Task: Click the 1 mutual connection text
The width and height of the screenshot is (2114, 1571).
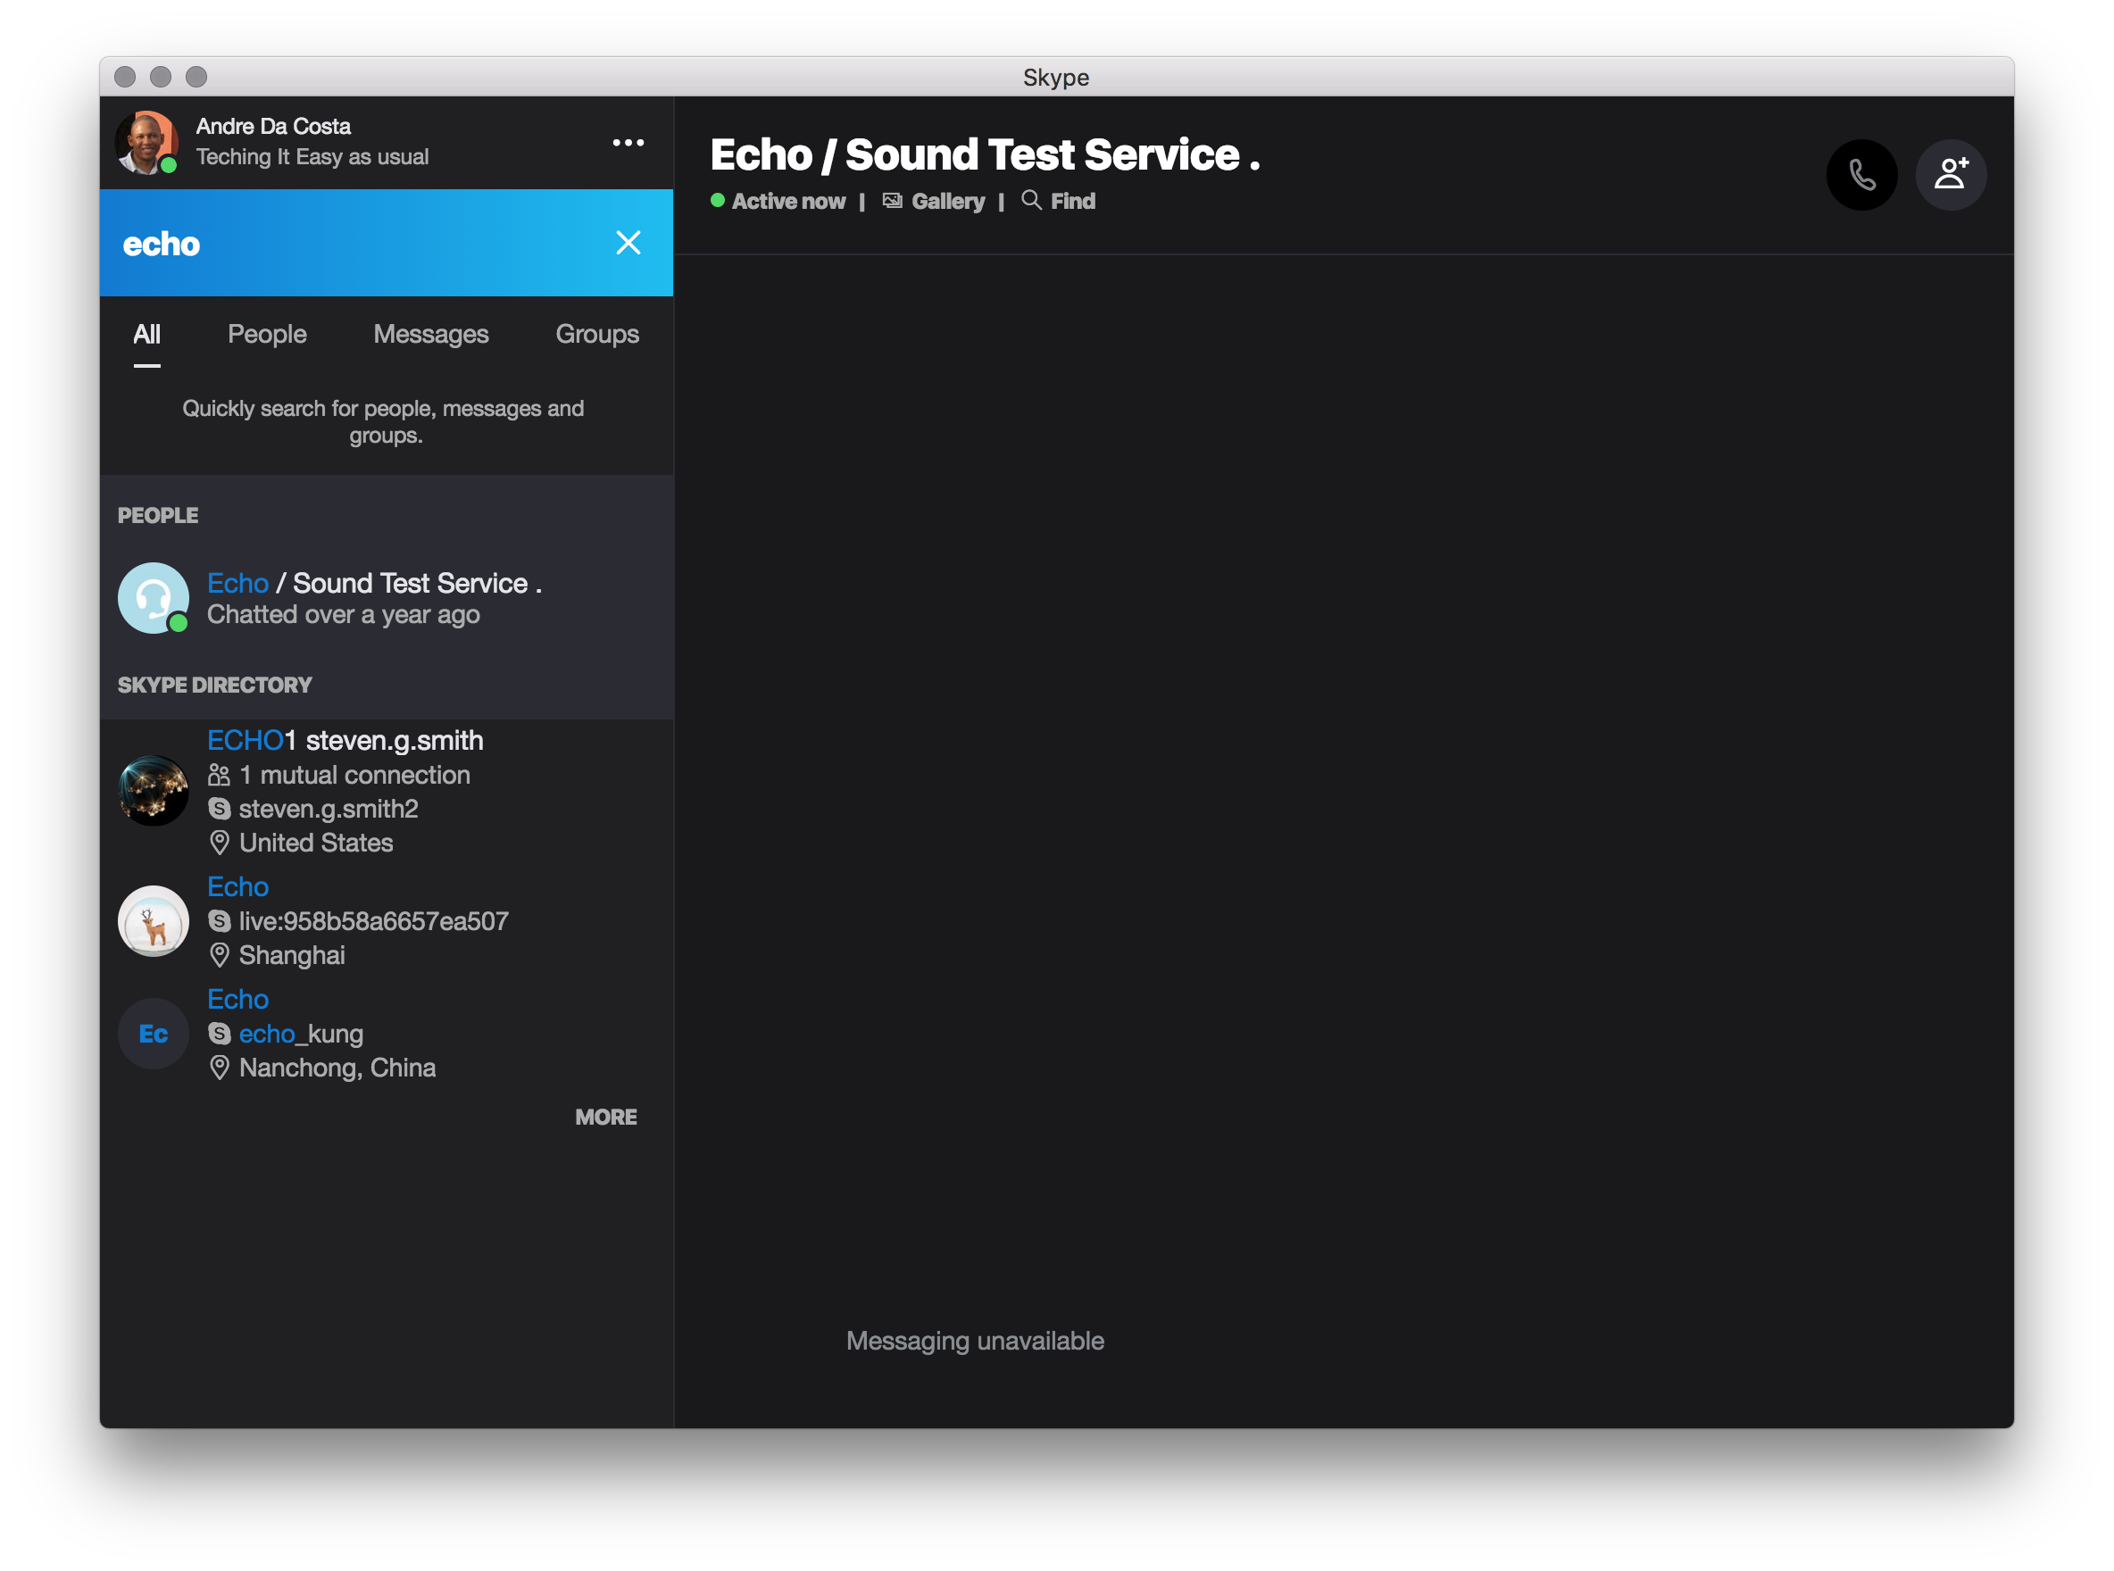Action: [354, 776]
